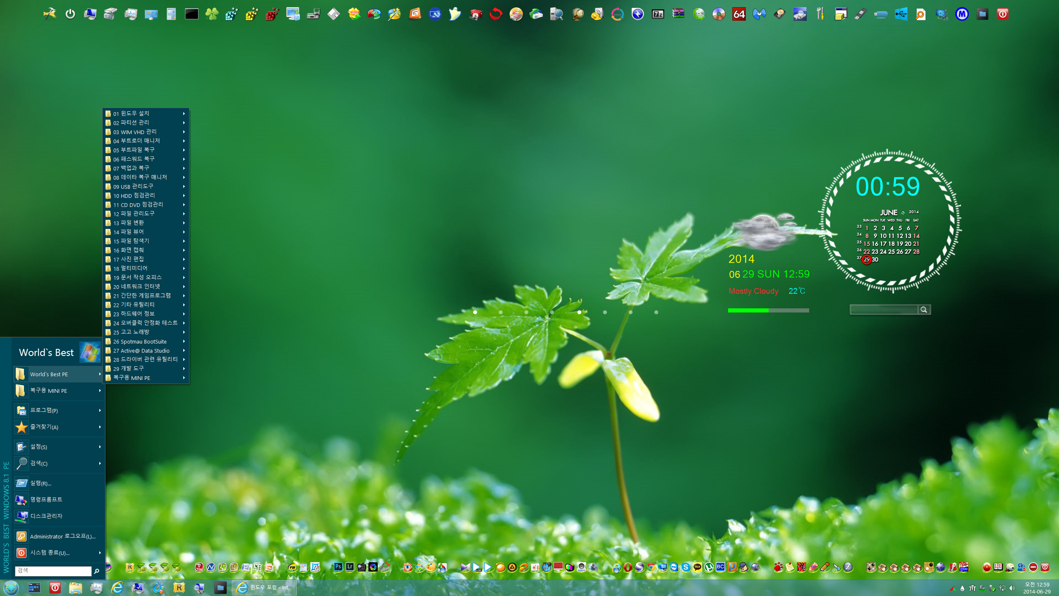This screenshot has width=1059, height=596.
Task: Open the grey floppy disk icon in top dock
Action: click(x=333, y=14)
